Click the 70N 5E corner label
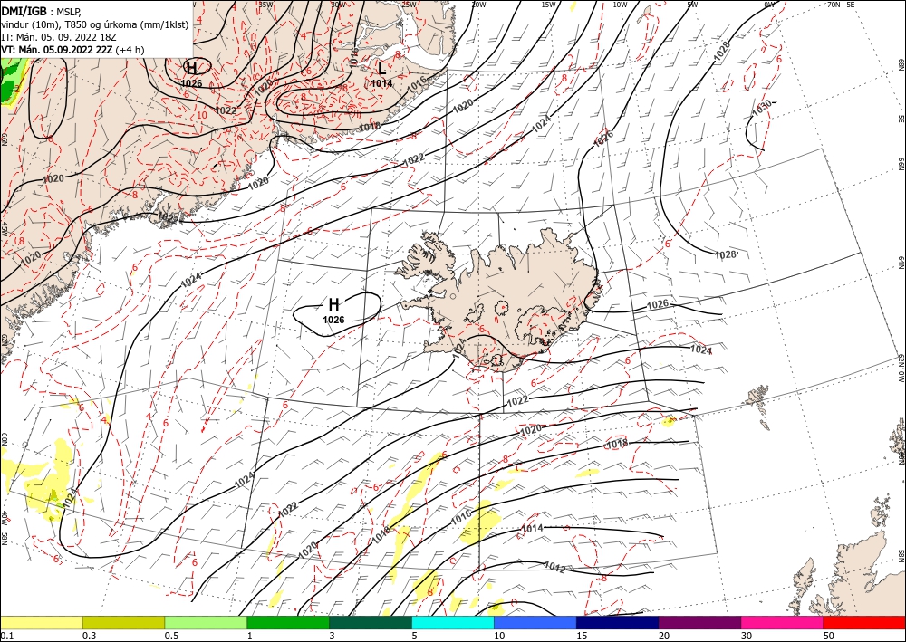Image resolution: width=906 pixels, height=642 pixels. point(841,4)
